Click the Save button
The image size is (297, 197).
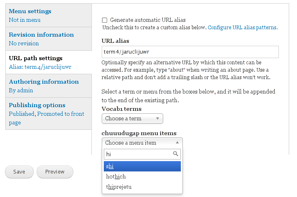tap(19, 172)
